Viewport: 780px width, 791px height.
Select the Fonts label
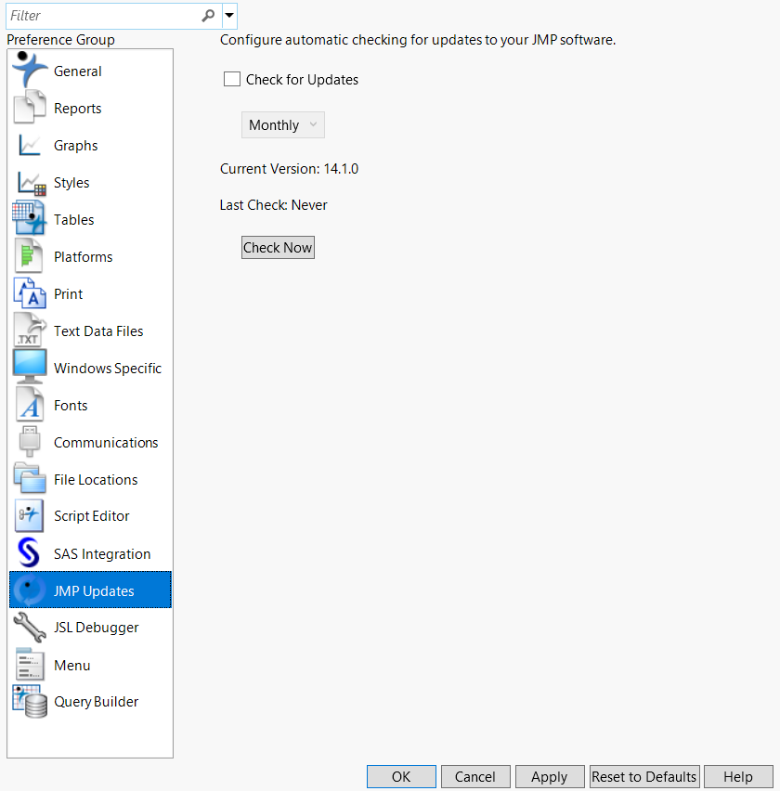71,406
